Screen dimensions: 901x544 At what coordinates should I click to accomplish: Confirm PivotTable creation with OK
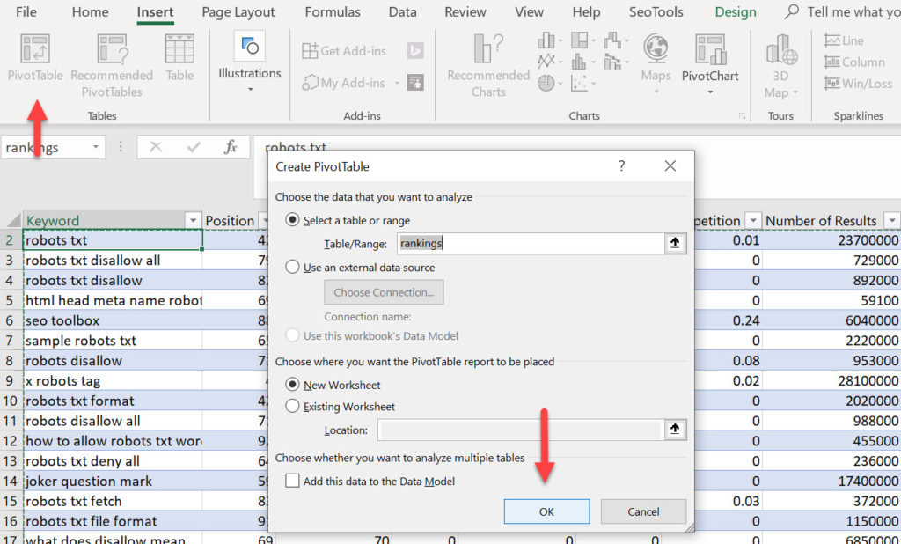pos(546,511)
